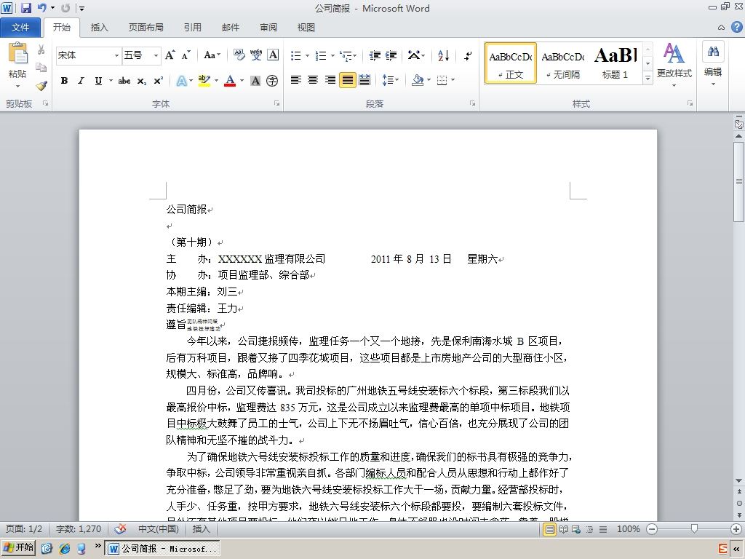Switch to the 审阅 ribbon tab
The width and height of the screenshot is (745, 559).
[x=268, y=28]
